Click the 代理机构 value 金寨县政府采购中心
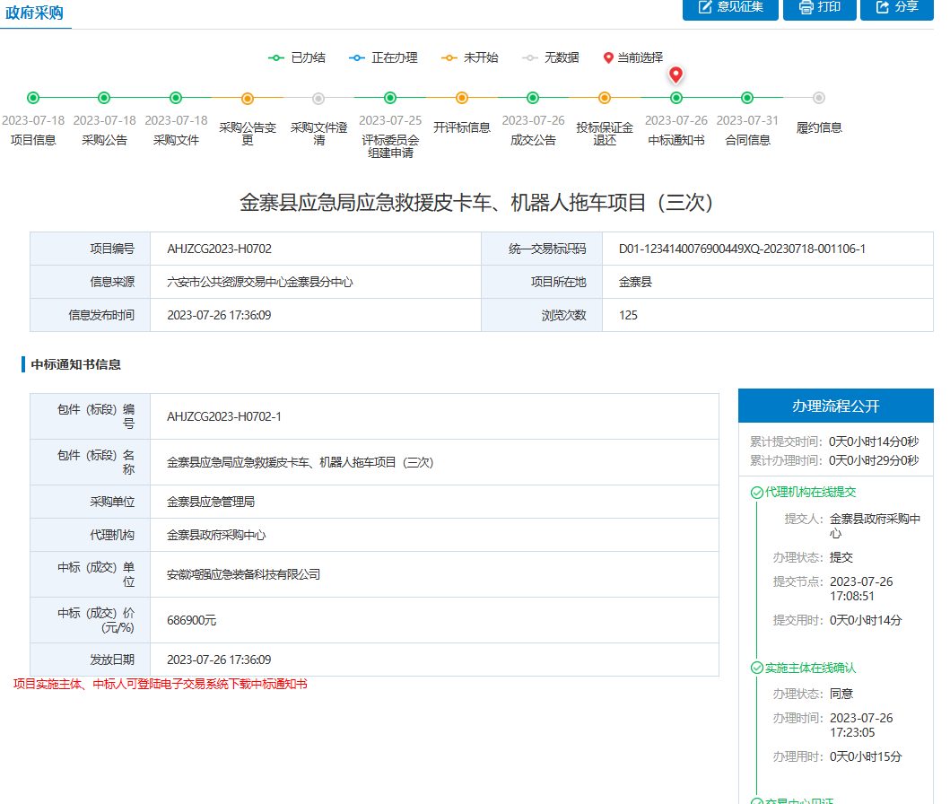The width and height of the screenshot is (950, 804). (x=216, y=536)
